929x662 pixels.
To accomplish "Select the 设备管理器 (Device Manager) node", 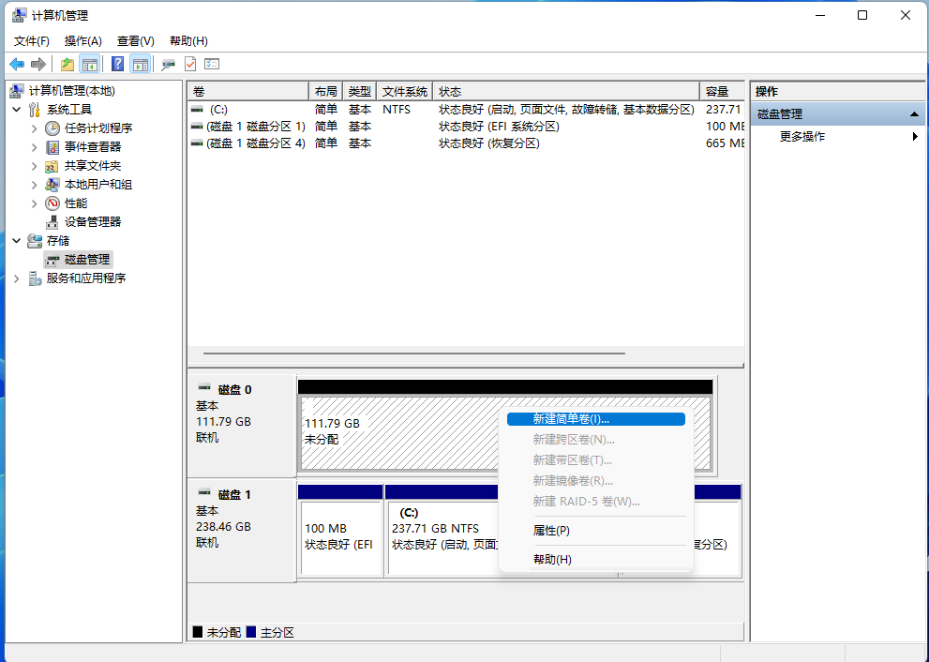I will tap(92, 221).
